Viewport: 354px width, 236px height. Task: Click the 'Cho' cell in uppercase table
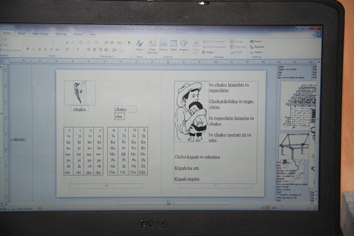pos(133,172)
